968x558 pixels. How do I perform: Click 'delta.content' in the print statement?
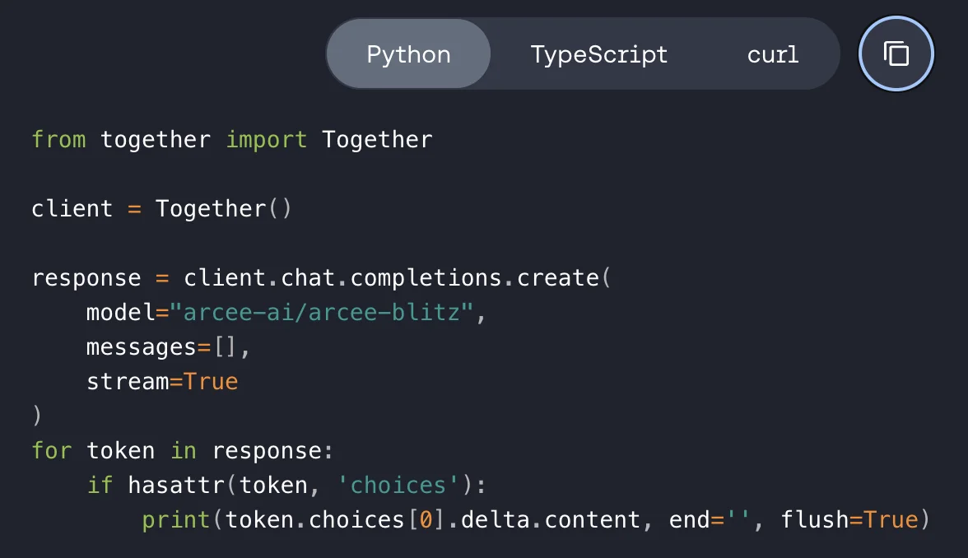pos(551,520)
